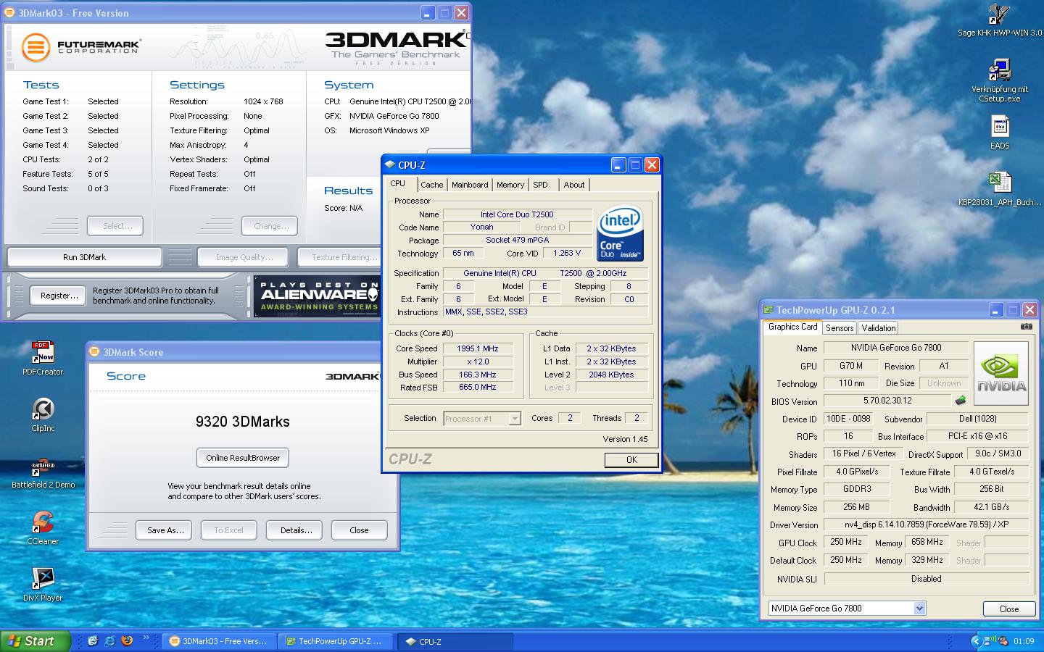Expand quick launch overflow chevron
This screenshot has width=1044, height=652.
pyautogui.click(x=146, y=638)
